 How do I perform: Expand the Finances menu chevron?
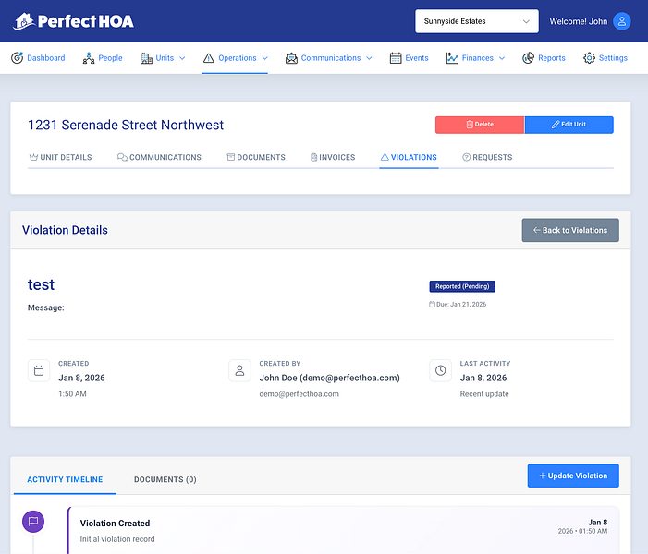[502, 58]
